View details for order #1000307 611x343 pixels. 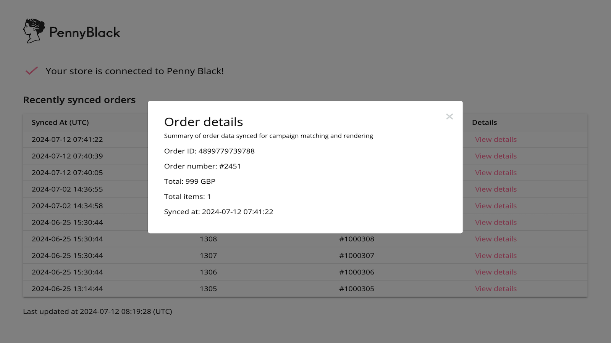tap(495, 255)
